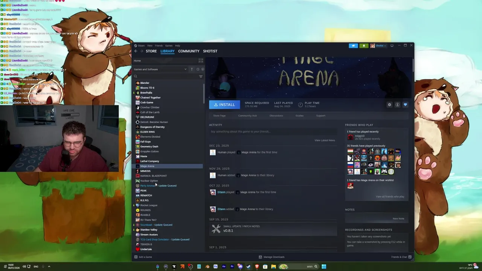This screenshot has width=482, height=271.
Task: Expand the Games and Software dropdown
Action: (x=160, y=69)
